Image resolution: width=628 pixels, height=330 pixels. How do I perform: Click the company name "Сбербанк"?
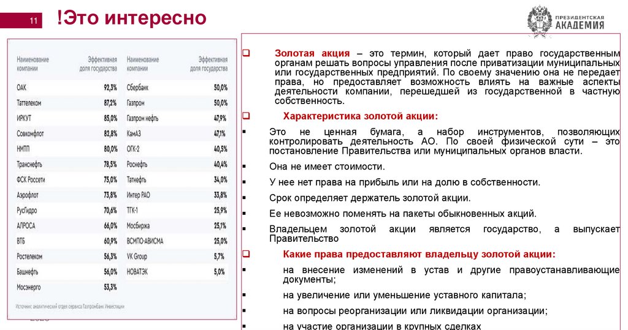pyautogui.click(x=137, y=88)
